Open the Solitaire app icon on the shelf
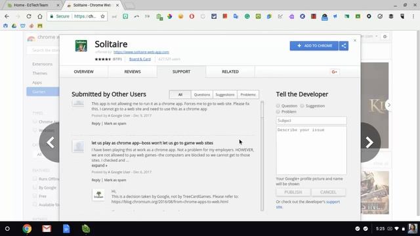 86,229
